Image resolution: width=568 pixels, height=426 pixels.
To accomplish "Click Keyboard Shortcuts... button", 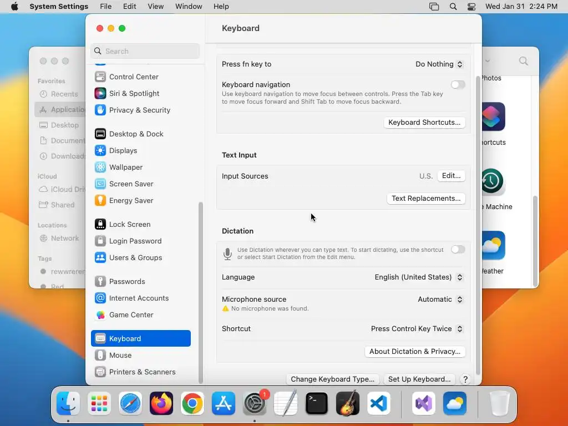I will (424, 123).
